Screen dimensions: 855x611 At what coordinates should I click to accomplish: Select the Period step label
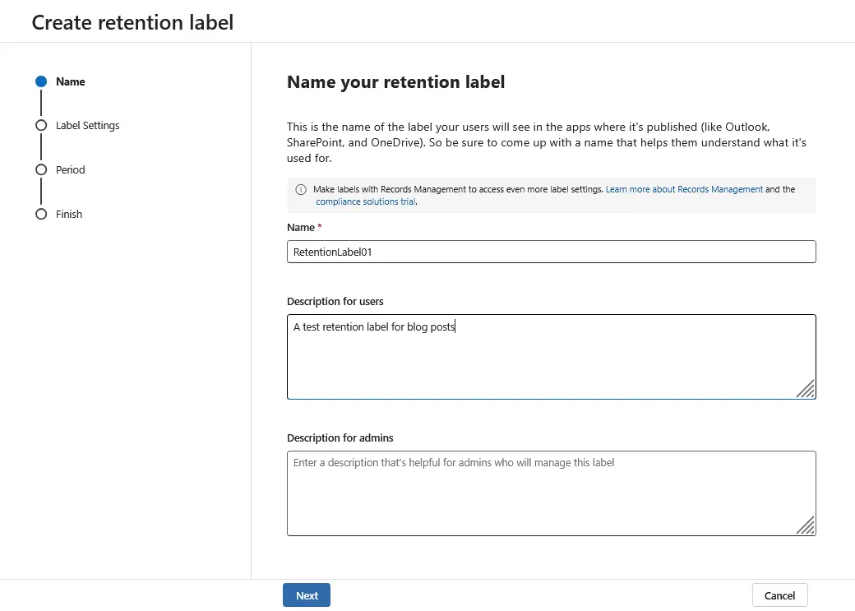[x=72, y=169]
